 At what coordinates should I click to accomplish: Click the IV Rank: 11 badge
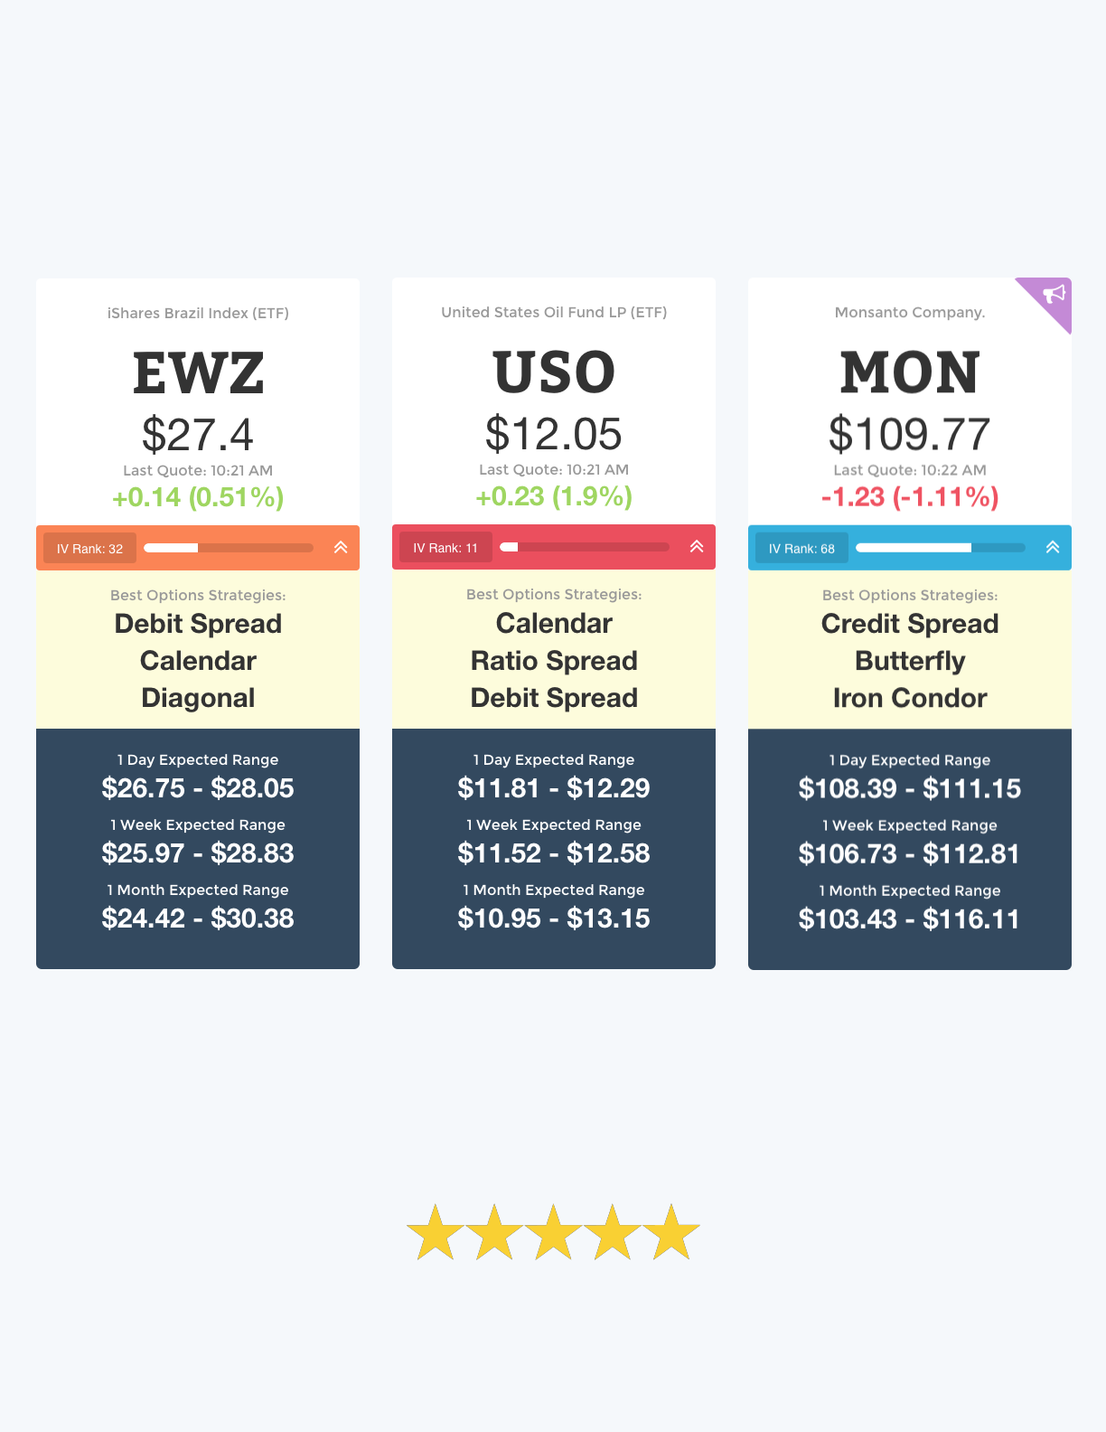click(445, 547)
